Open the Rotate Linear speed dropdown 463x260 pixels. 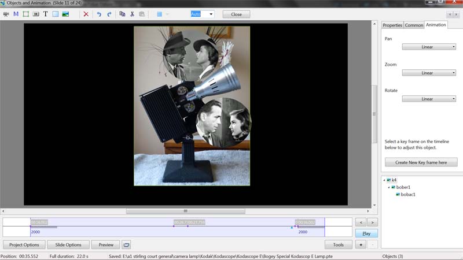[x=429, y=99]
